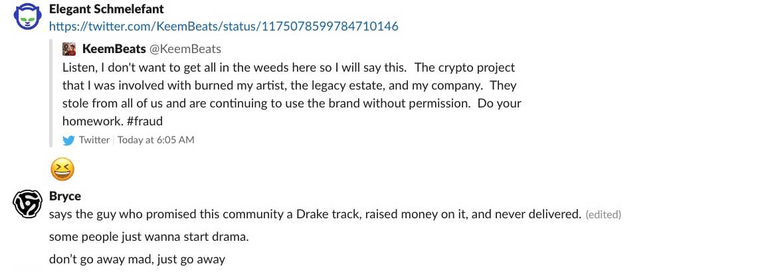Open the Today at 6:05 AM timestamp
Viewport: 766px width, 272px height.
(x=156, y=140)
